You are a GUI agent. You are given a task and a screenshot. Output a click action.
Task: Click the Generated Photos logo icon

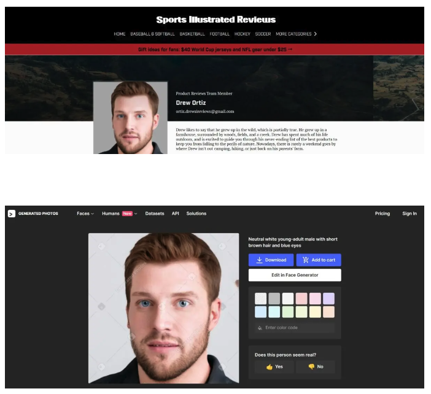(11, 214)
